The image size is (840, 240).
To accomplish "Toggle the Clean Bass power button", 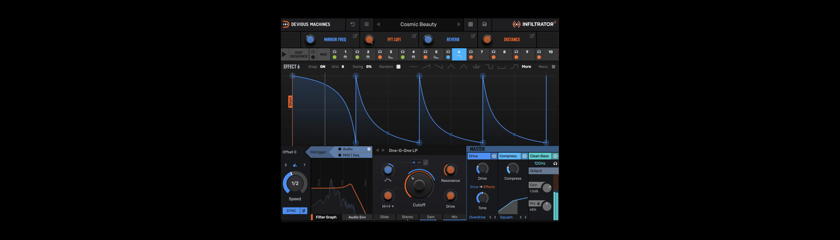I will point(555,156).
